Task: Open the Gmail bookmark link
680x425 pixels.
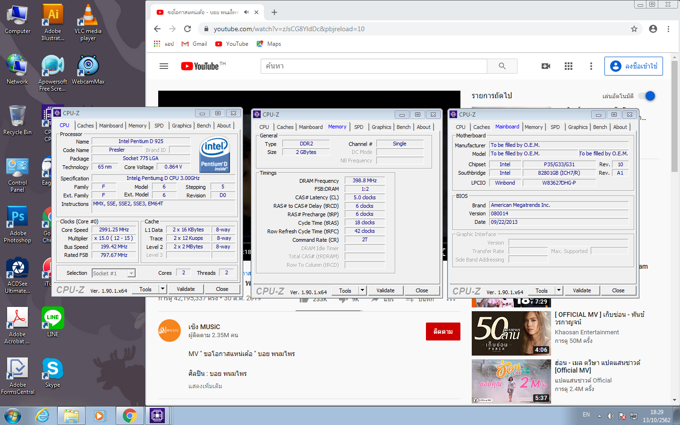Action: (195, 44)
